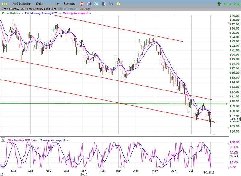Open Moving Average 8 dropdown arrow
The image size is (241, 176).
91,13
